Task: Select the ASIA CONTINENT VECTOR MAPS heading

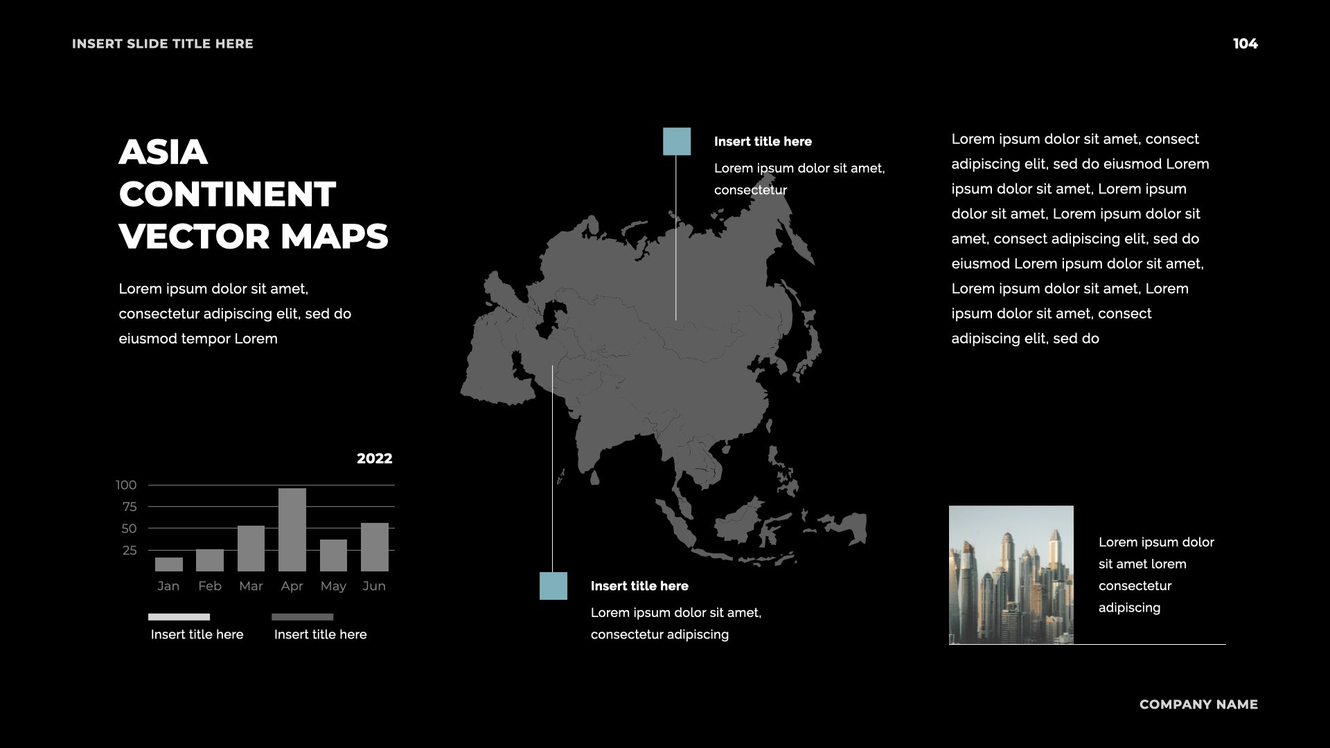Action: pos(253,194)
